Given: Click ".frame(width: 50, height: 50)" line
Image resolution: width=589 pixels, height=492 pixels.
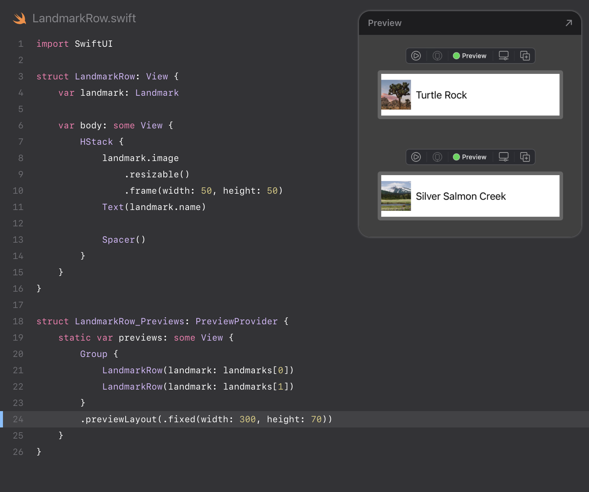Looking at the screenshot, I should tap(203, 191).
